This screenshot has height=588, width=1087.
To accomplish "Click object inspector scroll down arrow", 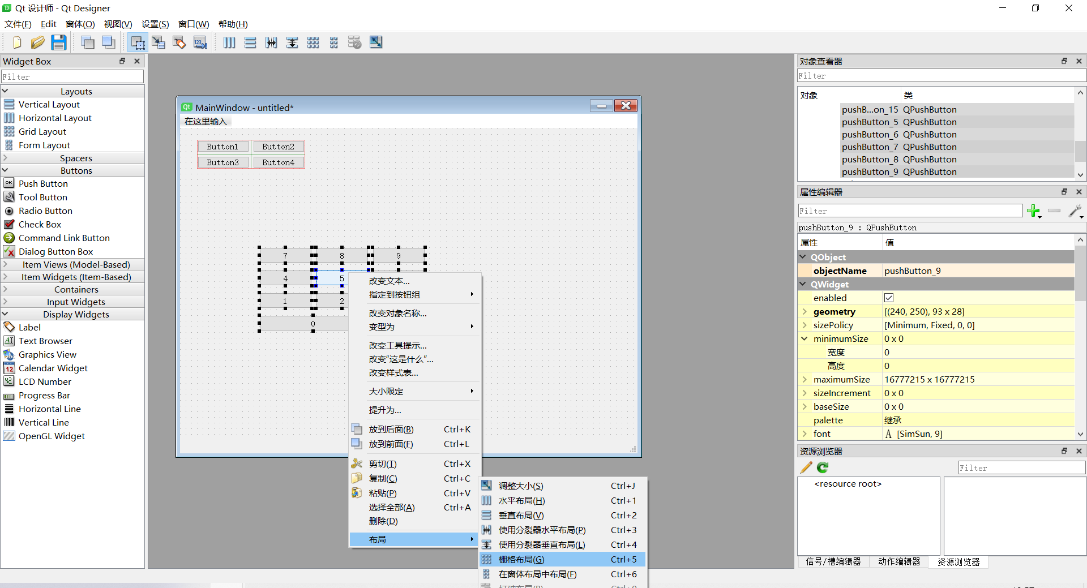I will [x=1080, y=175].
